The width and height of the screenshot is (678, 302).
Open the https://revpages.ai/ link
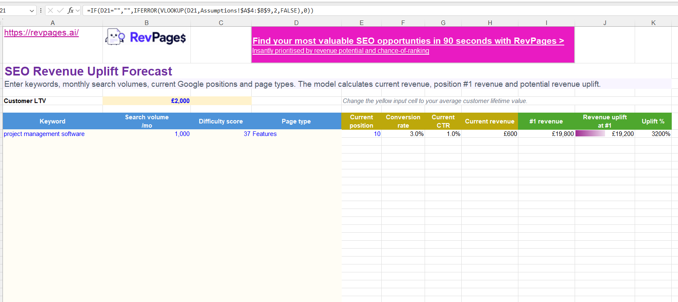click(41, 33)
